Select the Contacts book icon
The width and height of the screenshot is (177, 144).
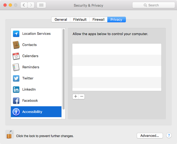[x=16, y=45]
